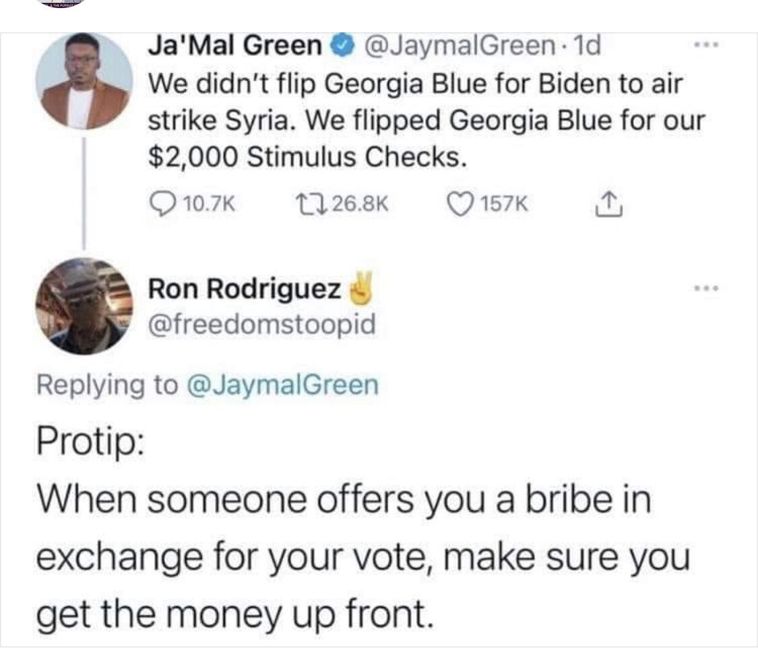Viewport: 758px width, 663px height.
Task: Expand more options on Ron Rodriguez's reply
Action: pos(706,289)
